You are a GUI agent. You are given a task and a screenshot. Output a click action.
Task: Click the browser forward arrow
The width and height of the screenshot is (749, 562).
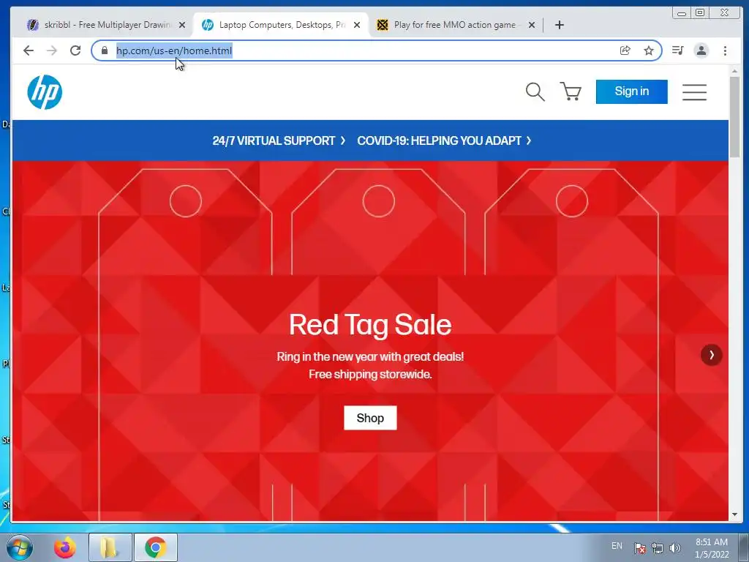[x=52, y=50]
